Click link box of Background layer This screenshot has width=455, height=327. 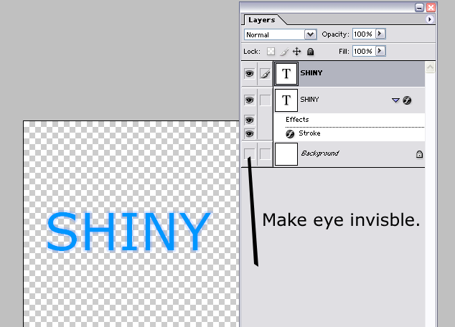tap(265, 154)
